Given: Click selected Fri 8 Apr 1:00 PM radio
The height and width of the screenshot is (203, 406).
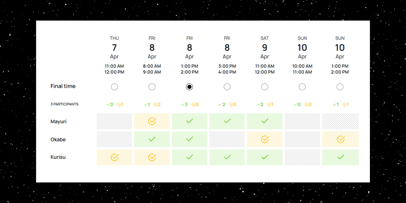Looking at the screenshot, I should [190, 87].
